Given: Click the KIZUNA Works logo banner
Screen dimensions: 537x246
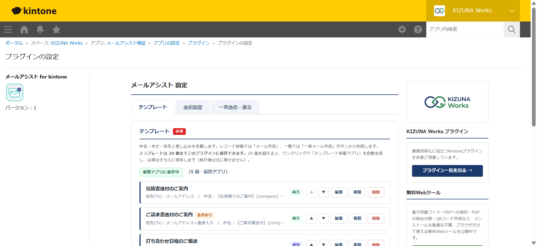Looking at the screenshot, I should pos(447,102).
